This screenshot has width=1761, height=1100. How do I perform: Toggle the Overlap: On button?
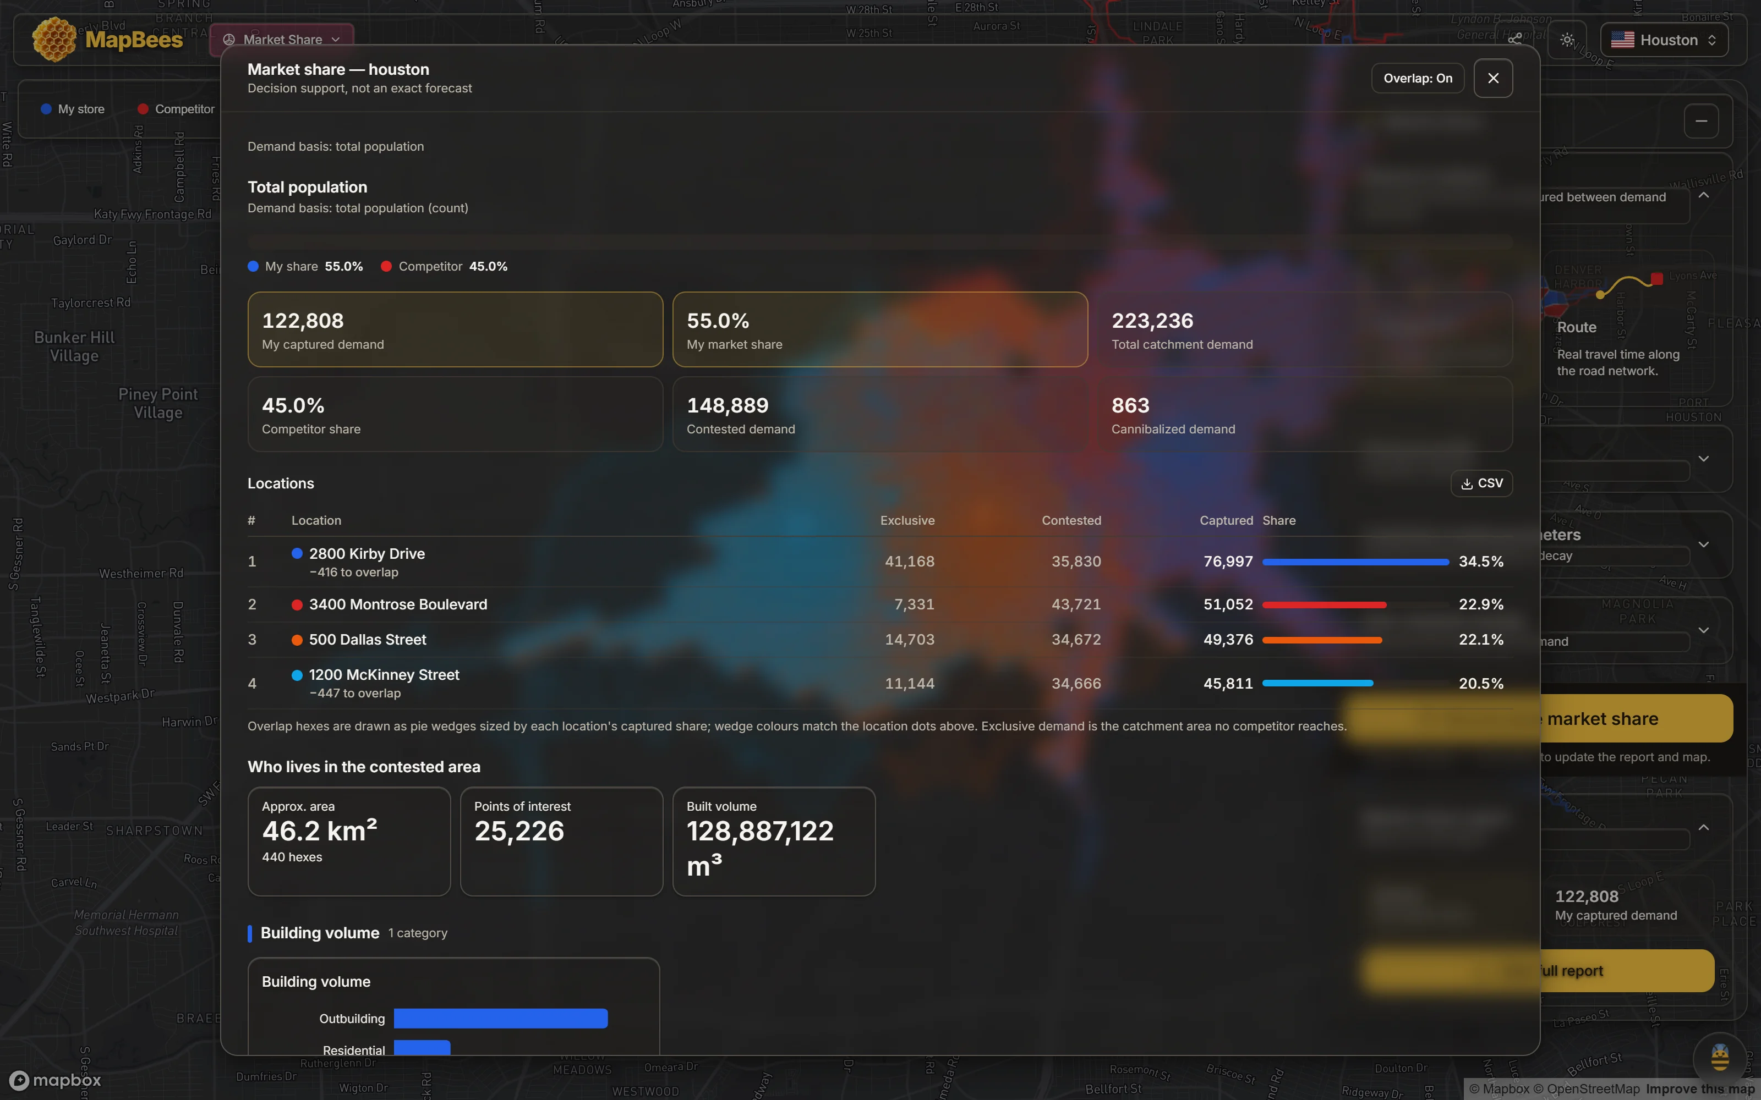[1418, 79]
